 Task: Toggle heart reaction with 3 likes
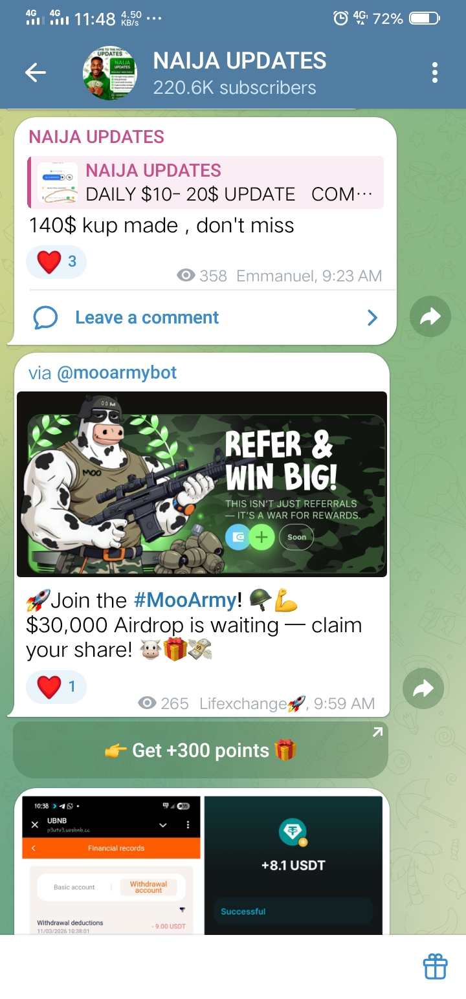pyautogui.click(x=56, y=262)
